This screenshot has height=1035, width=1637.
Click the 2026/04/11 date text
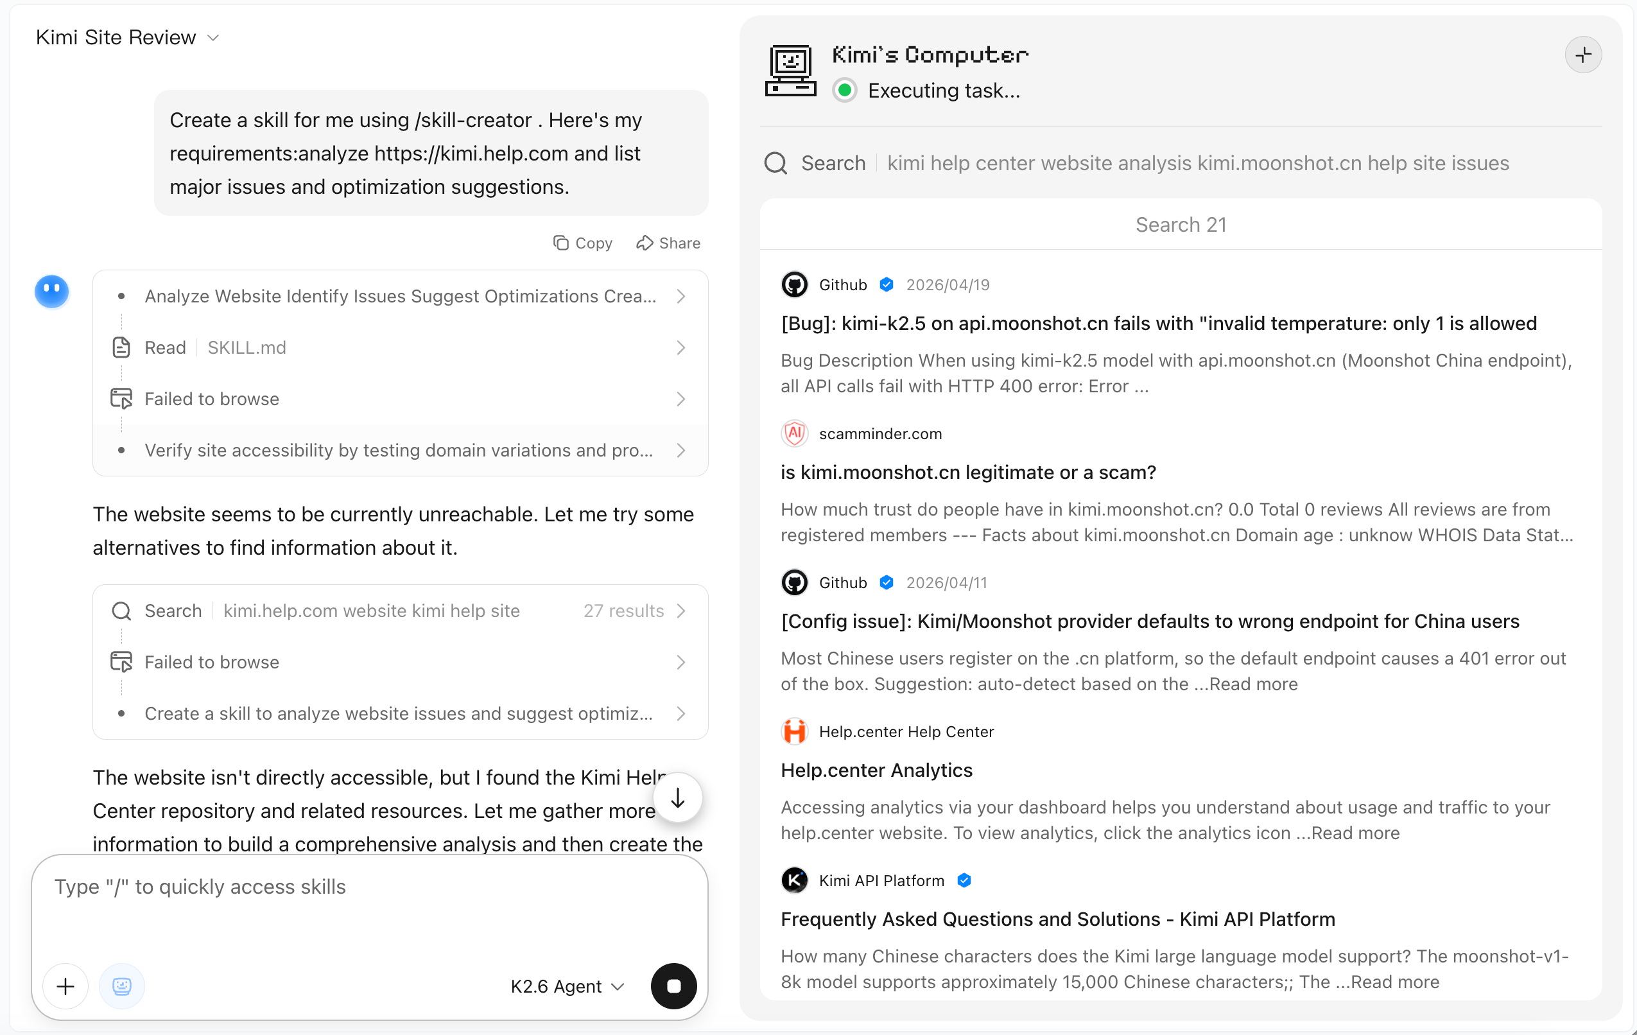946,582
